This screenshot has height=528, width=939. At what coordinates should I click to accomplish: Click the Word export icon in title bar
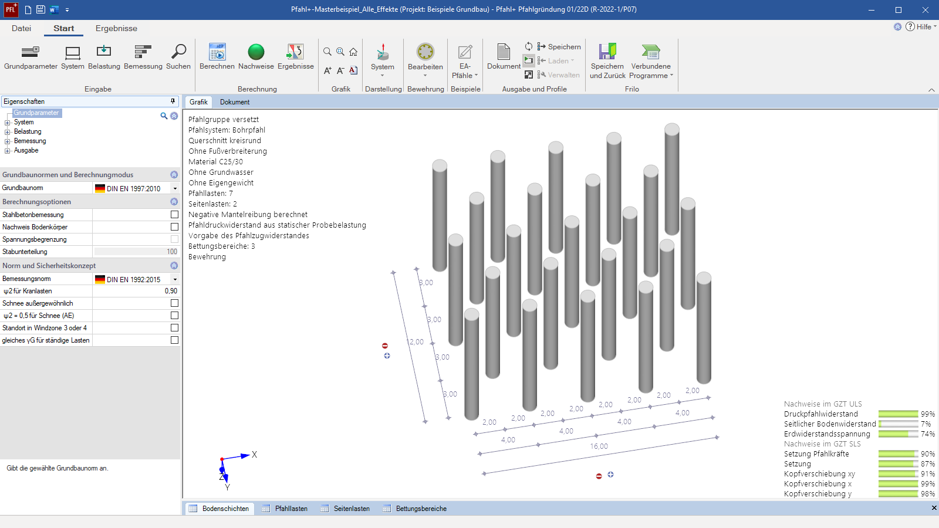pos(54,9)
